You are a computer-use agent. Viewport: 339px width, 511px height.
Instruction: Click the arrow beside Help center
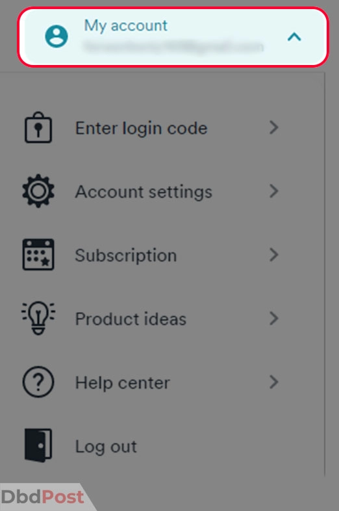click(274, 382)
